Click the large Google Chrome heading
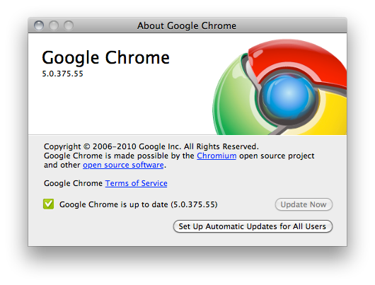This screenshot has width=375, height=285. 105,57
